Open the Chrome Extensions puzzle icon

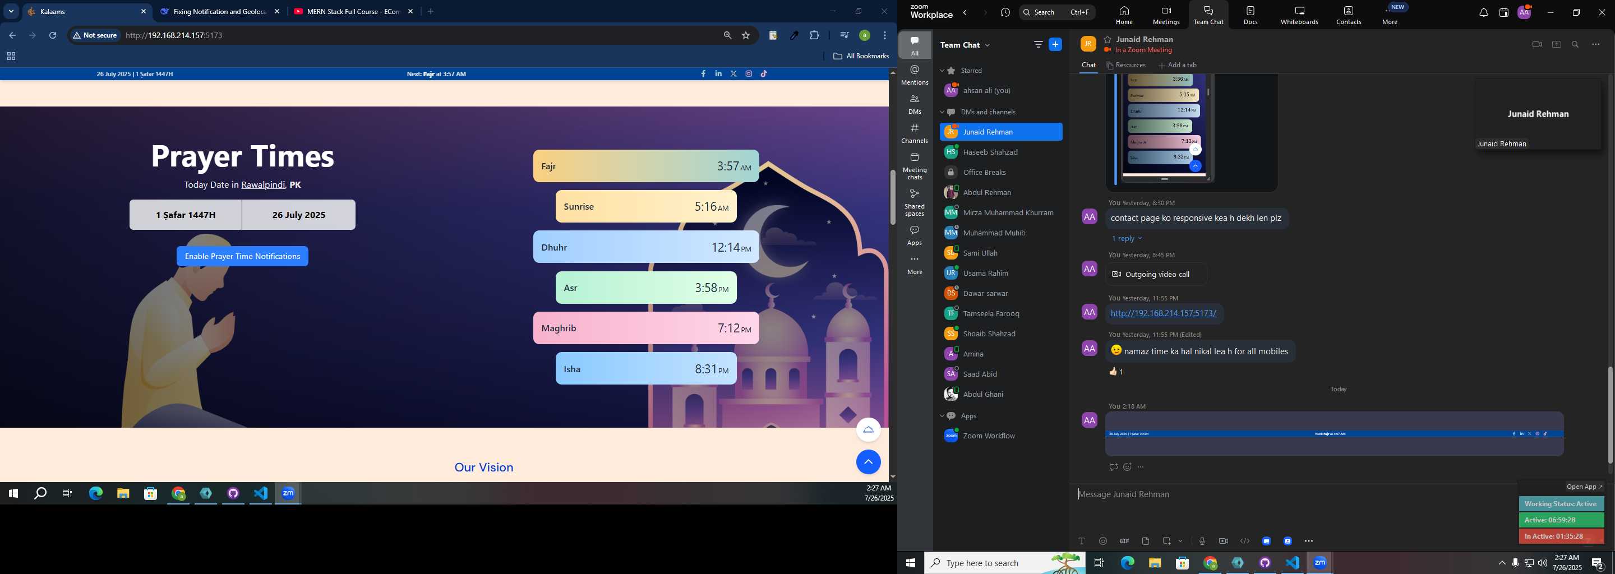pyautogui.click(x=814, y=36)
